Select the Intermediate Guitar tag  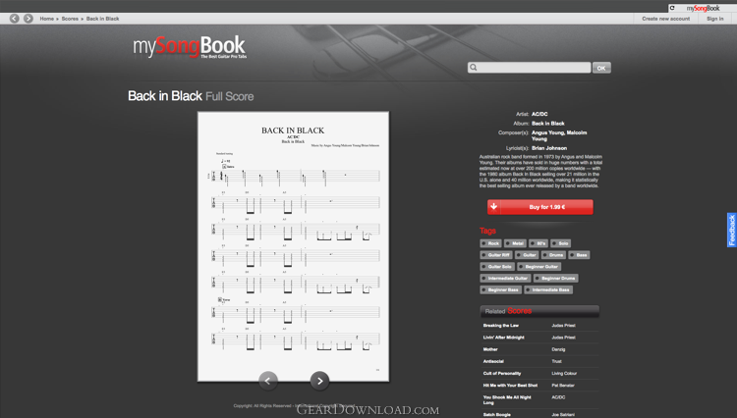pyautogui.click(x=505, y=279)
